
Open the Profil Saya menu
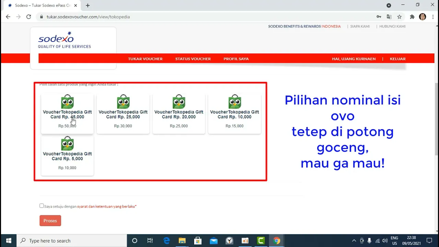point(236,59)
